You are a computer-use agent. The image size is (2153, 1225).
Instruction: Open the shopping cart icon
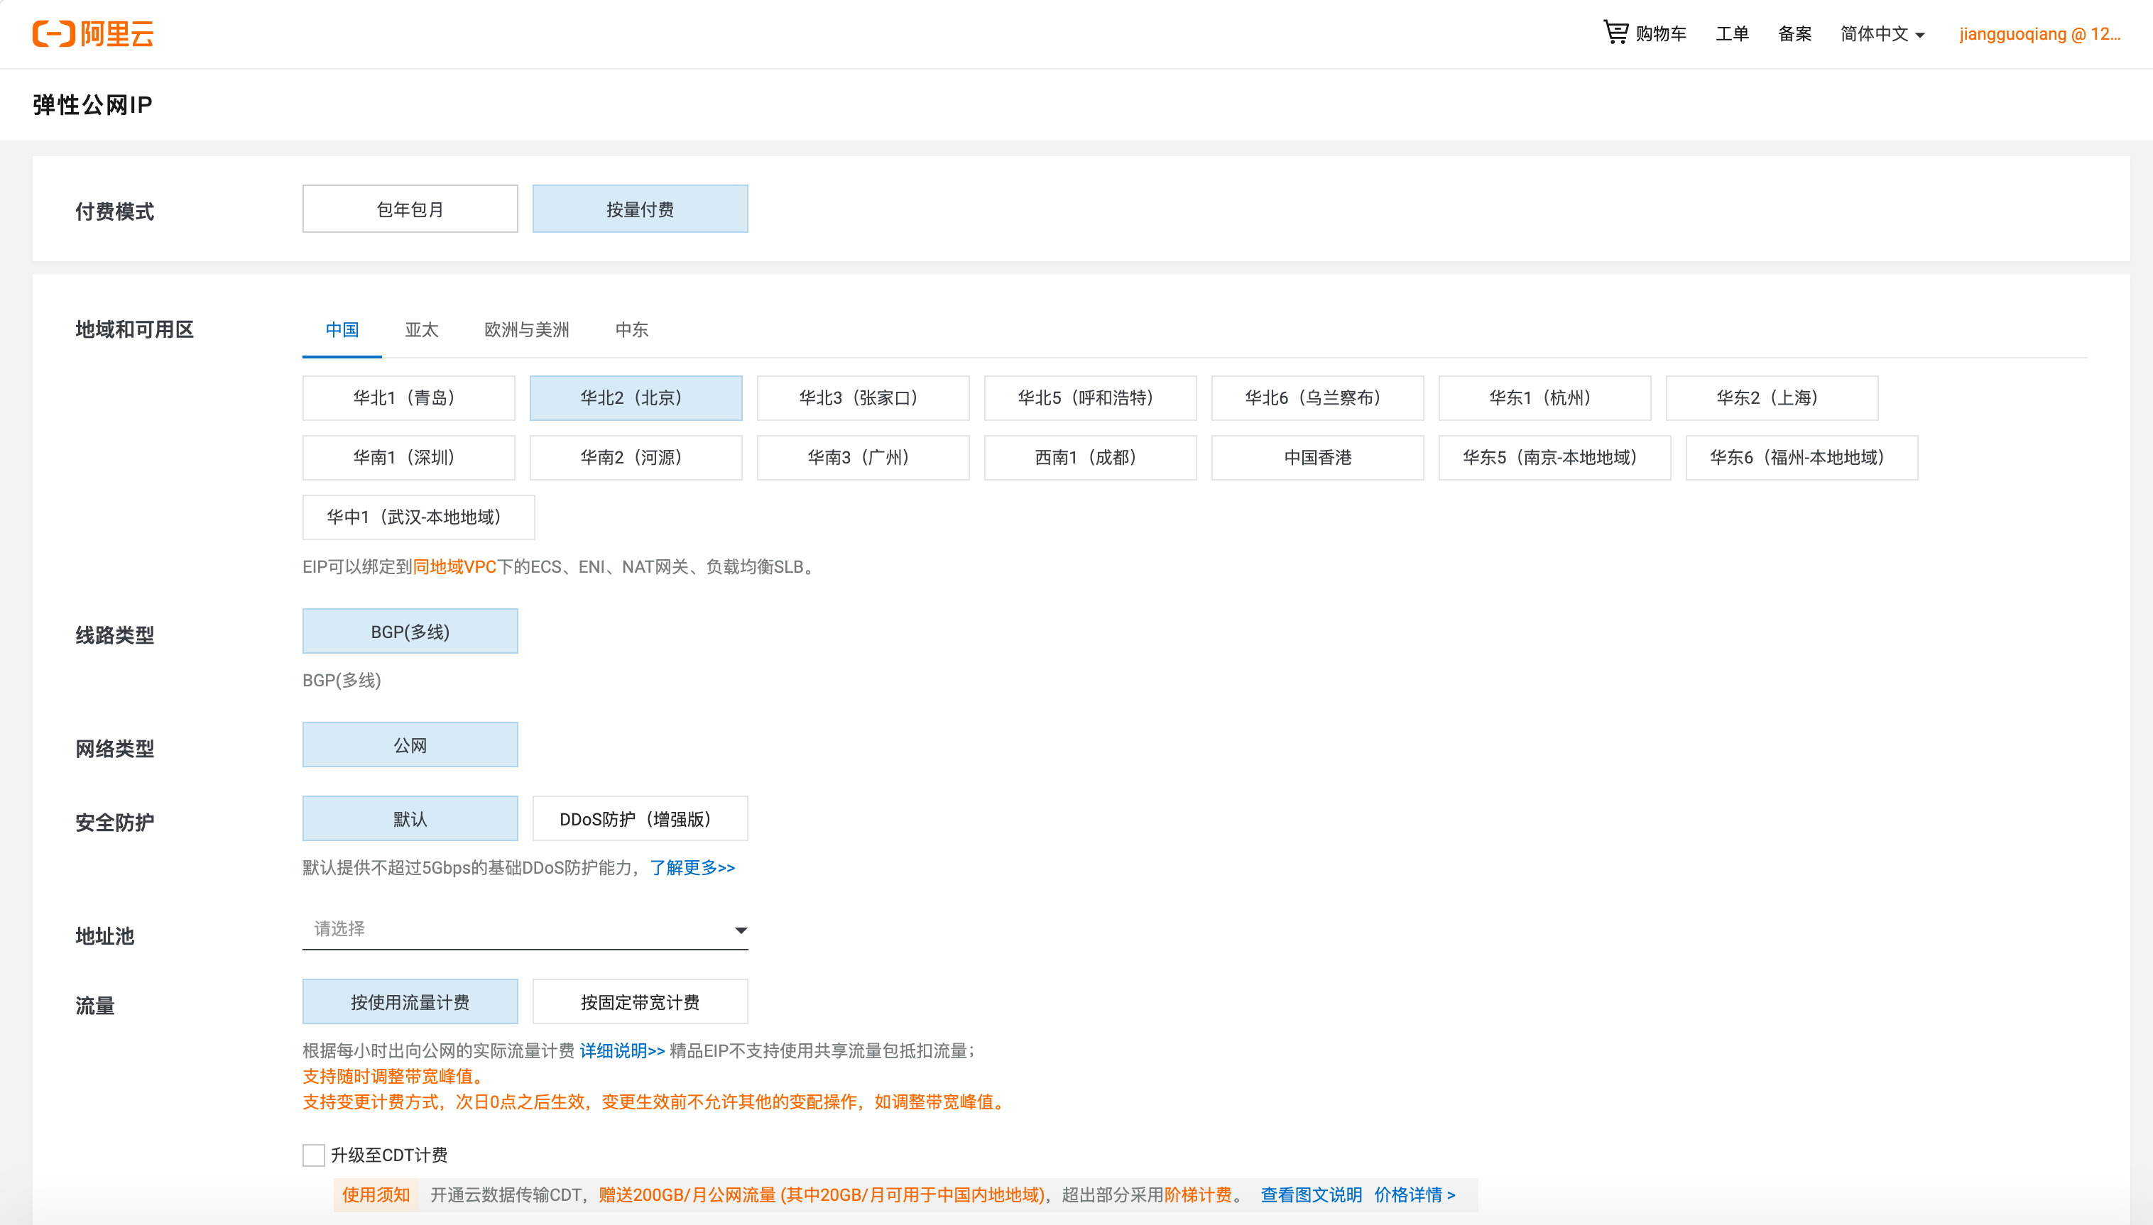[1615, 33]
